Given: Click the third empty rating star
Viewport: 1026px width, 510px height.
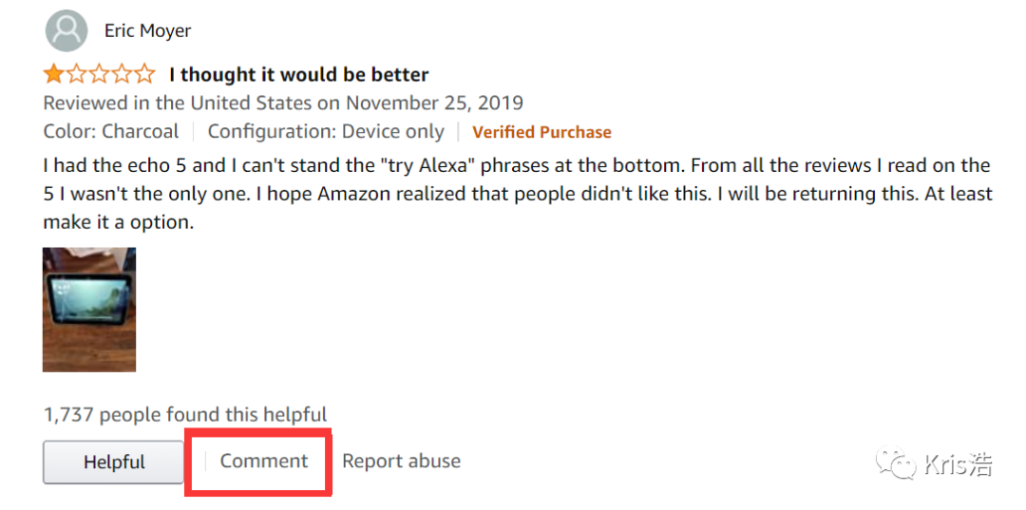Looking at the screenshot, I should (99, 74).
